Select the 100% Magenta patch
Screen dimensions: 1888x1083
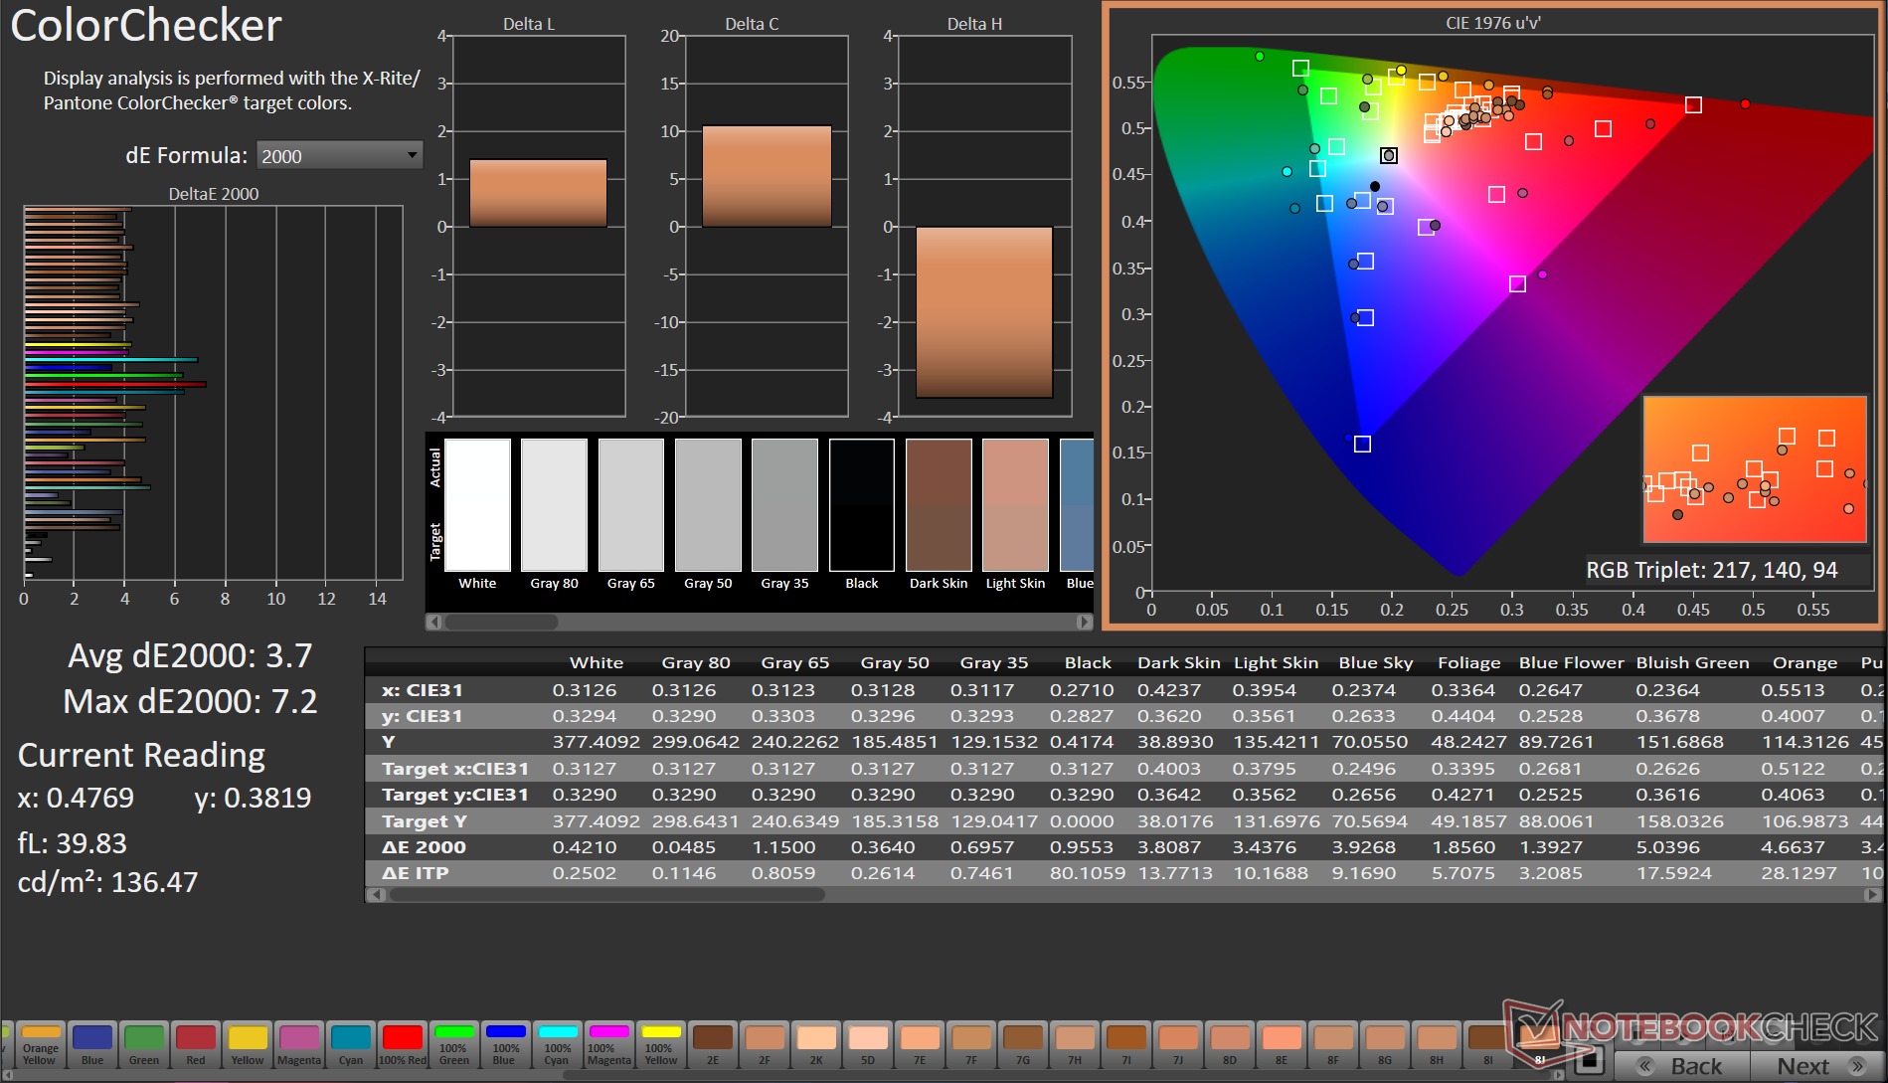pos(609,1045)
